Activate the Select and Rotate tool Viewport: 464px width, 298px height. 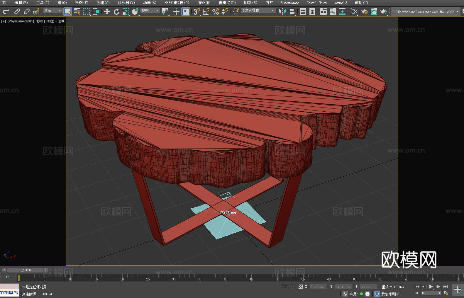[116, 11]
